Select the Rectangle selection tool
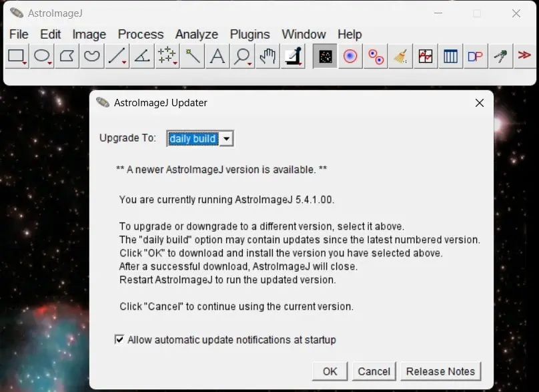539x392 pixels. 17,56
